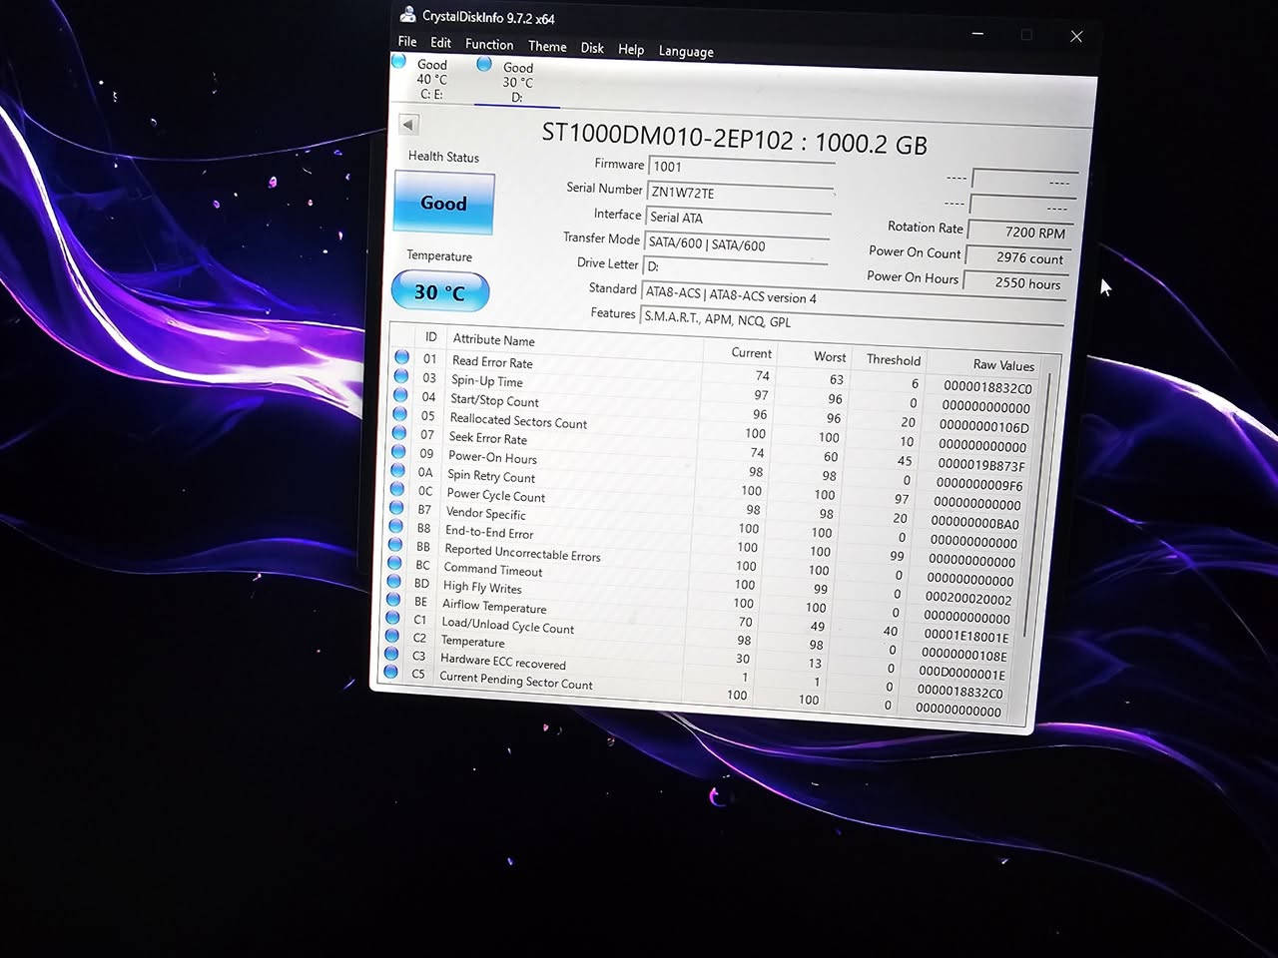
Task: Open the Theme menu
Action: coord(547,46)
